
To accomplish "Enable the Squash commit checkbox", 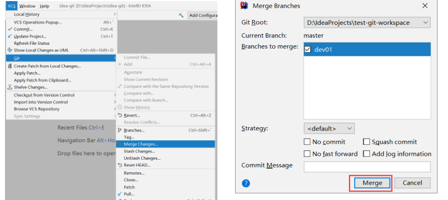I will pos(366,142).
